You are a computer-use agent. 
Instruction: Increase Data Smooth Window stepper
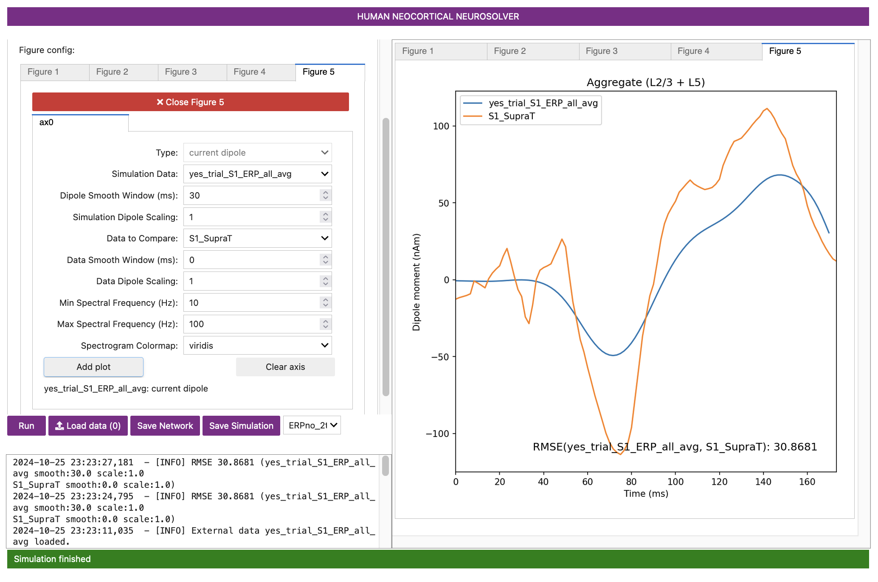(x=325, y=257)
